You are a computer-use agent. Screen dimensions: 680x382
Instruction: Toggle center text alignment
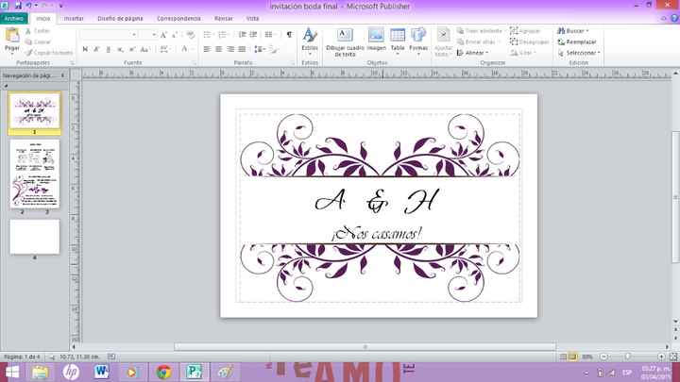tap(219, 49)
